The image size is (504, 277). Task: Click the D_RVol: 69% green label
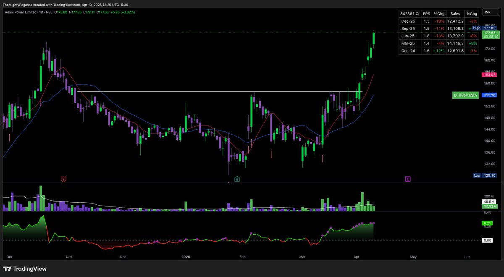465,95
